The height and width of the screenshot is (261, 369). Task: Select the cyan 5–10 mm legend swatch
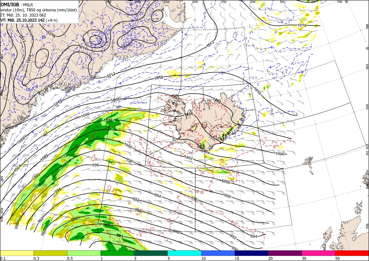[x=184, y=253]
